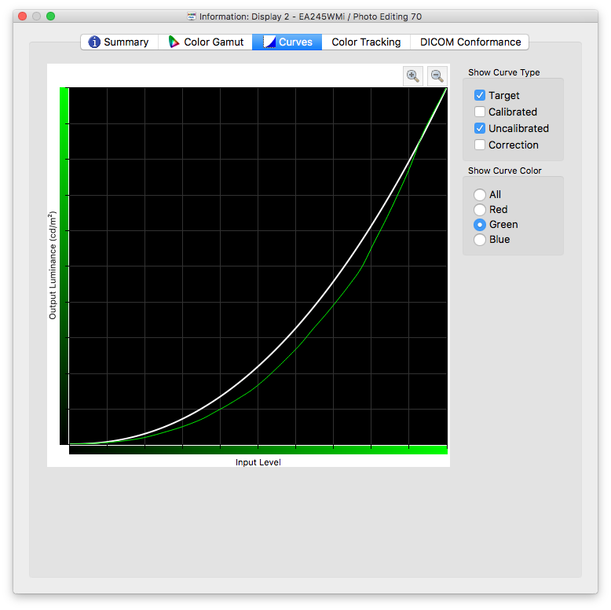Open the DICOM Conformance tab
The image size is (611, 610).
pos(470,42)
